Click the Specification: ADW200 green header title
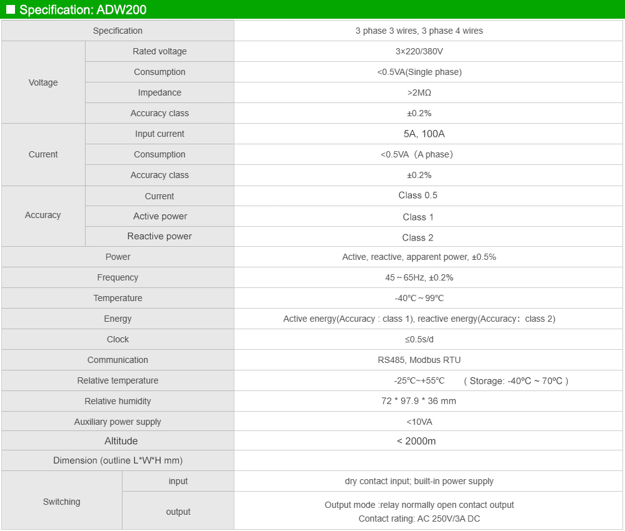Screen dimensions: 625x531 point(83,9)
